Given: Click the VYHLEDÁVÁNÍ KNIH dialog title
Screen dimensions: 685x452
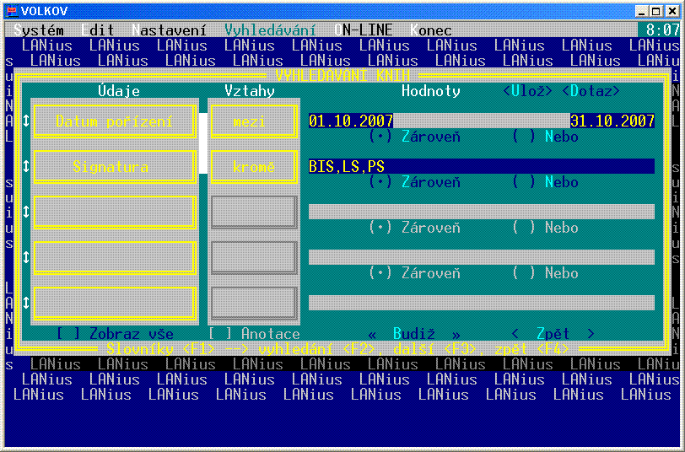Looking at the screenshot, I should coord(342,76).
